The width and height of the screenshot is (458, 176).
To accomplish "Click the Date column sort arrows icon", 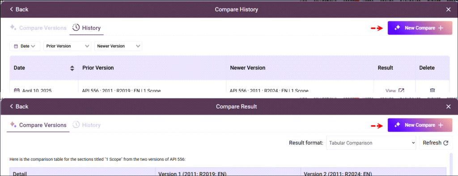I will [x=72, y=68].
